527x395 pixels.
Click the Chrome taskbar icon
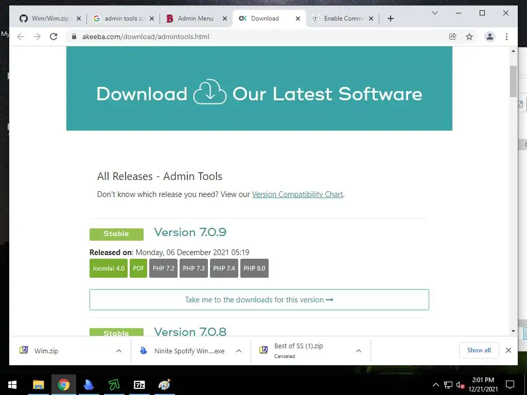tap(63, 385)
